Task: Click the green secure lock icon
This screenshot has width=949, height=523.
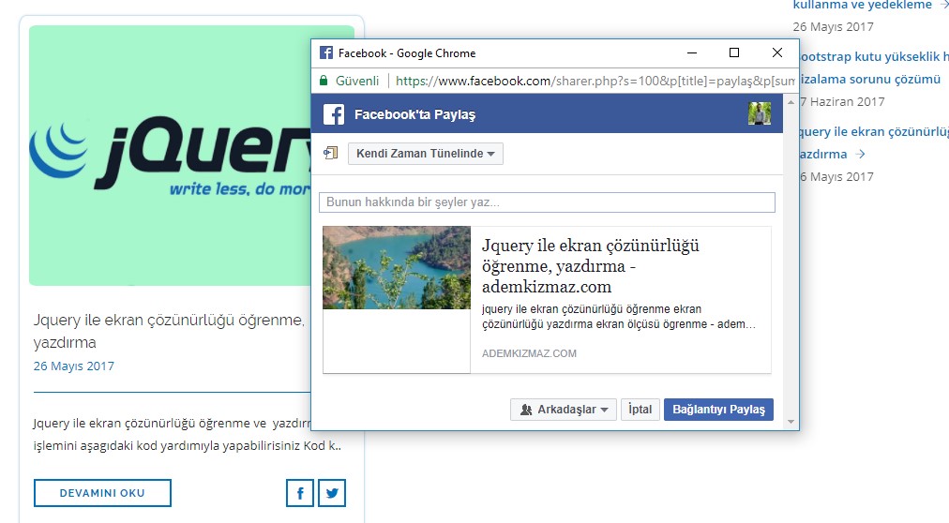Action: (324, 81)
